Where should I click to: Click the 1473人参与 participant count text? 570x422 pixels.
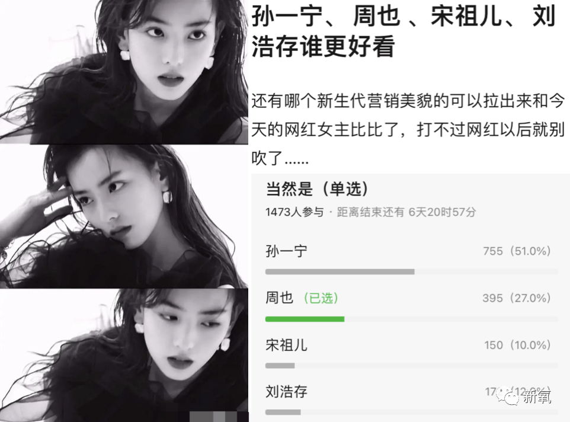click(294, 212)
